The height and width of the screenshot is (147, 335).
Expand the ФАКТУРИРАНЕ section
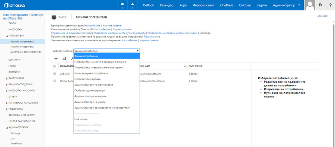tap(7, 78)
